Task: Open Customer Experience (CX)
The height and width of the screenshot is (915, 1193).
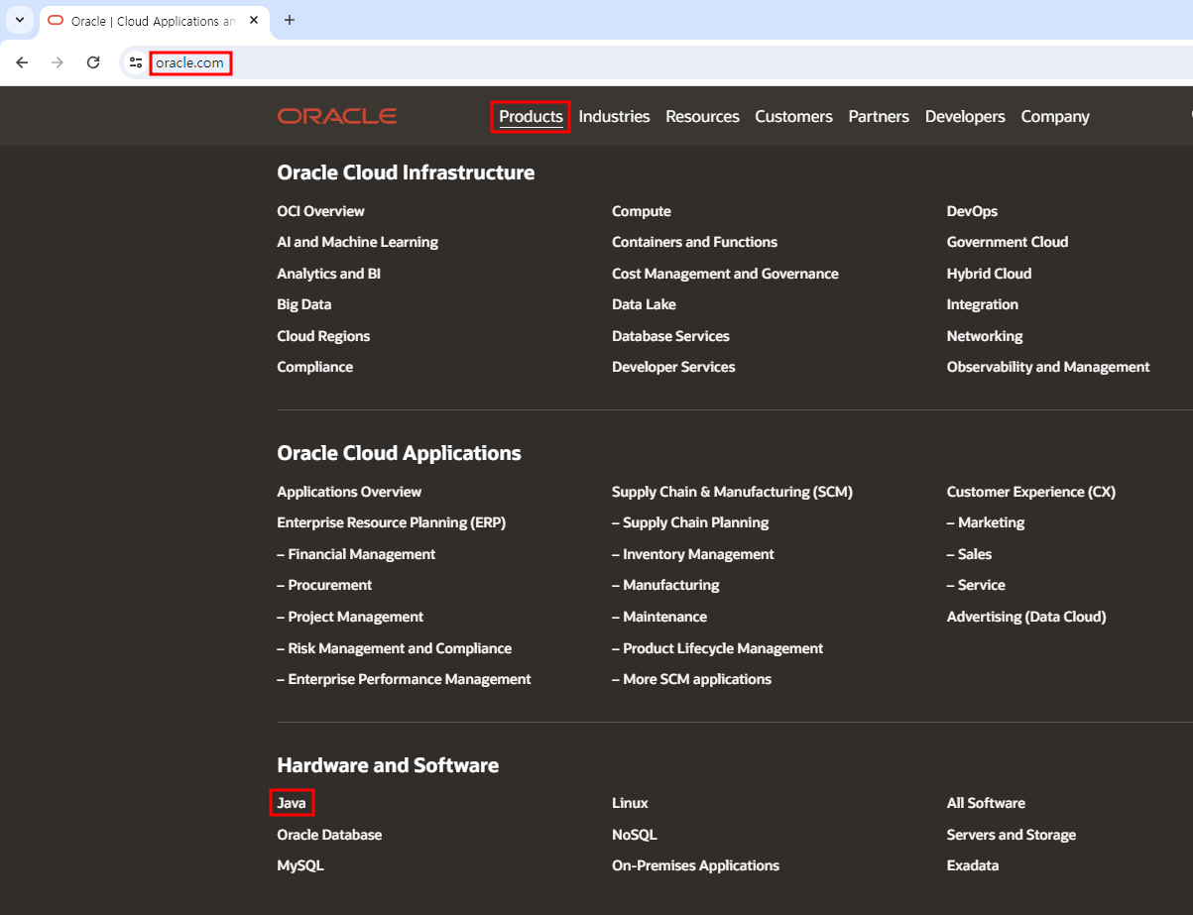Action: click(1031, 492)
